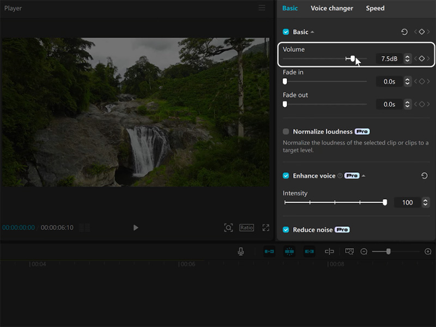
Task: Click the Fade in 0.0s field
Action: (x=389, y=81)
